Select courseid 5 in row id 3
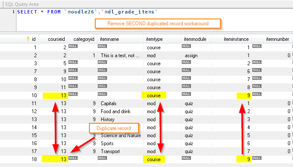The width and height of the screenshot is (293, 167). coord(65,64)
